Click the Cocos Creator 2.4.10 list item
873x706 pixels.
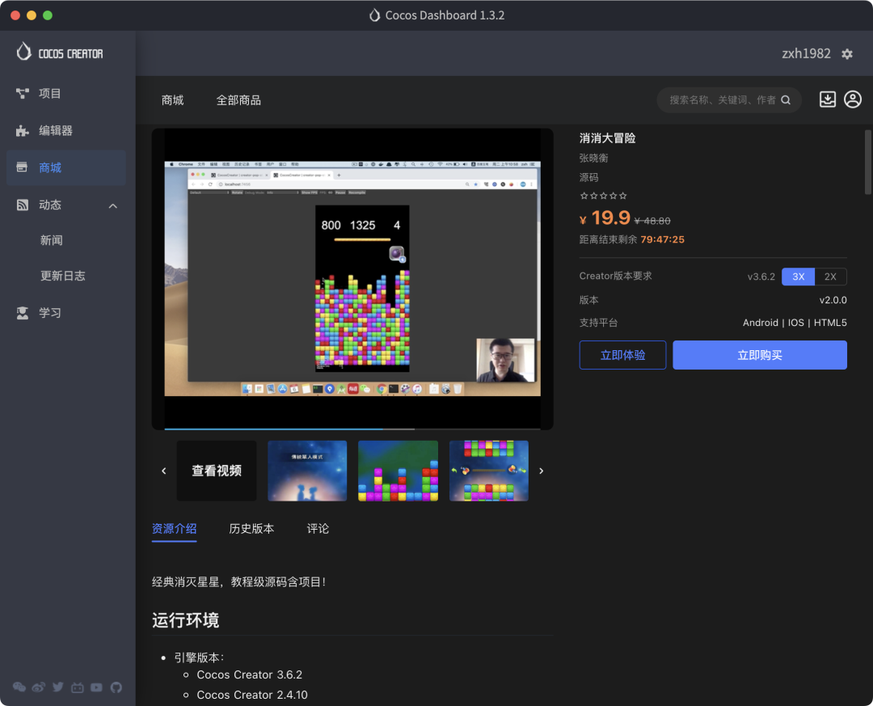[252, 695]
